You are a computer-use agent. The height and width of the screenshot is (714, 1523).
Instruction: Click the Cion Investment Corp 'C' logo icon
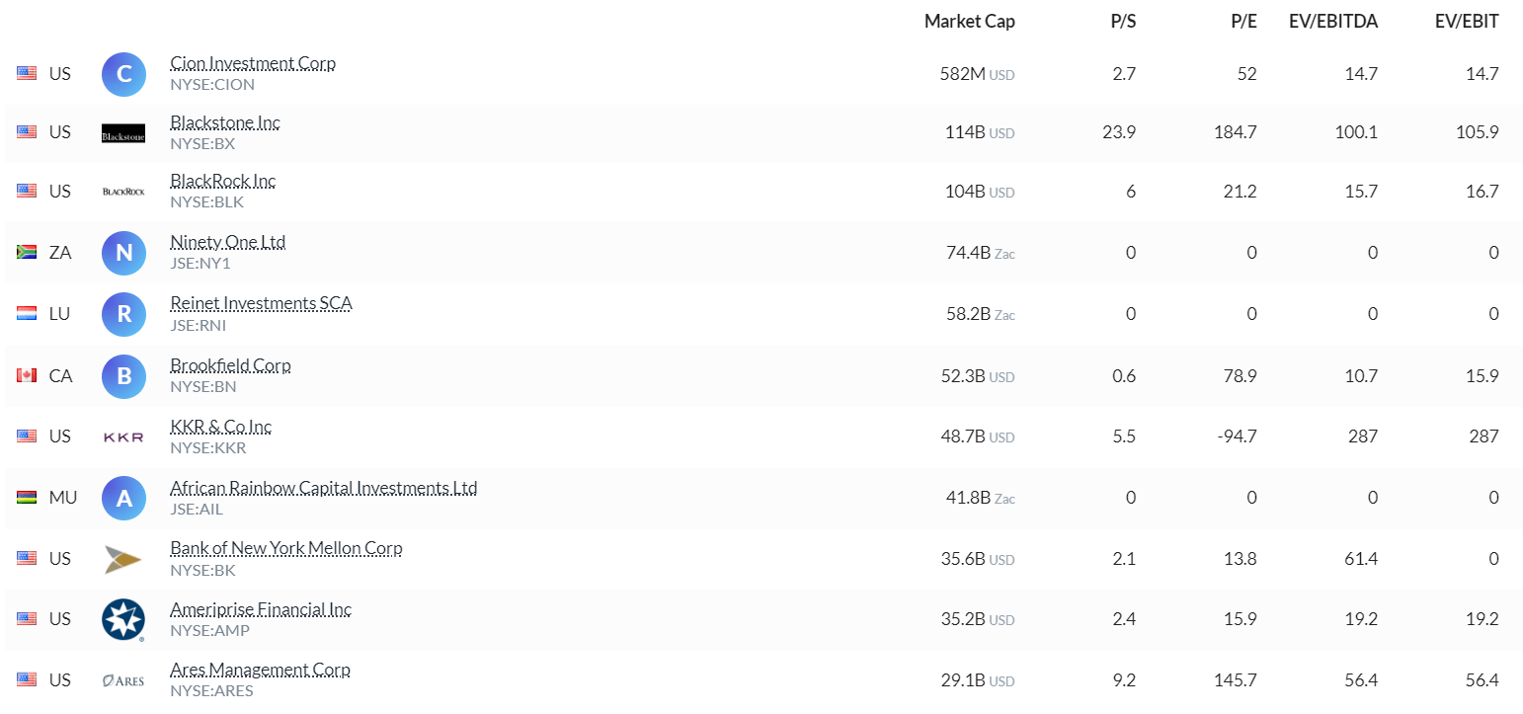coord(123,74)
